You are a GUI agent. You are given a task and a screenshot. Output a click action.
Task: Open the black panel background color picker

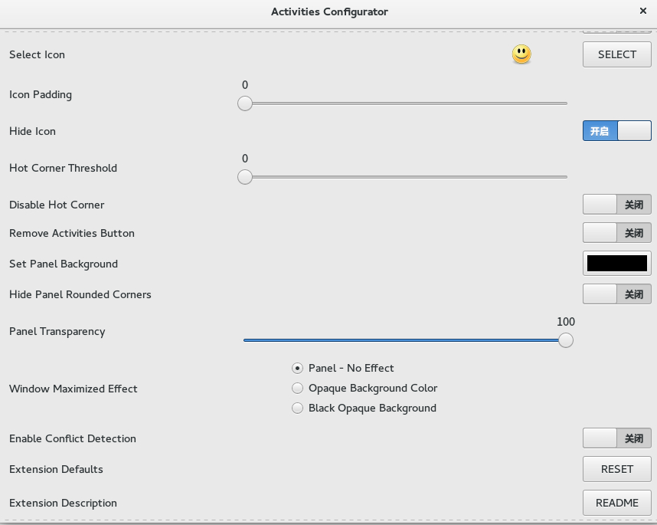click(616, 264)
